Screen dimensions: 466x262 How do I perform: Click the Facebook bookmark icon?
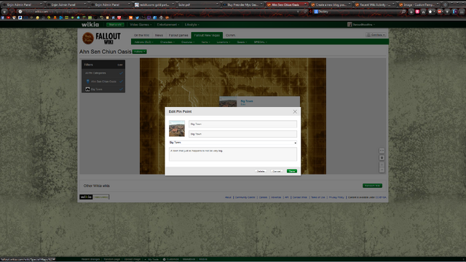(3, 17)
